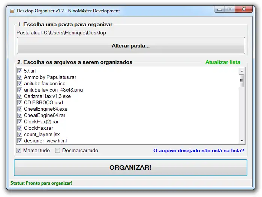262x197 pixels.
Task: Click the Atualizar lista link
Action: click(x=223, y=62)
